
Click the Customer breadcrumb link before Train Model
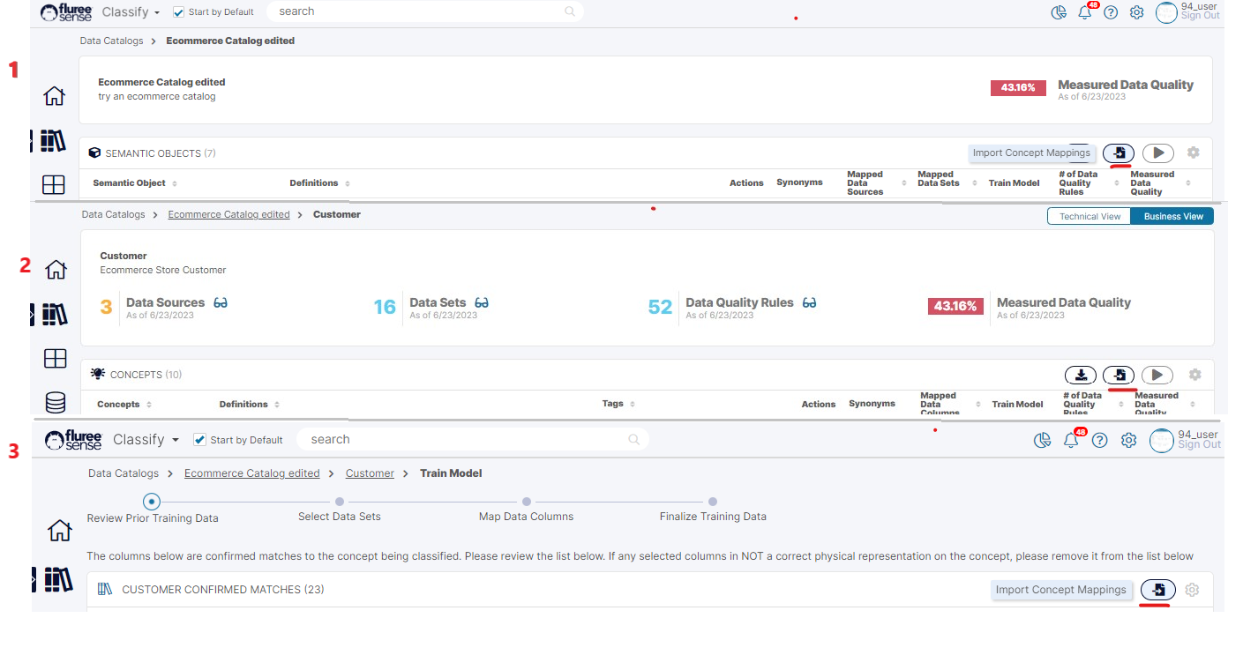coord(370,473)
